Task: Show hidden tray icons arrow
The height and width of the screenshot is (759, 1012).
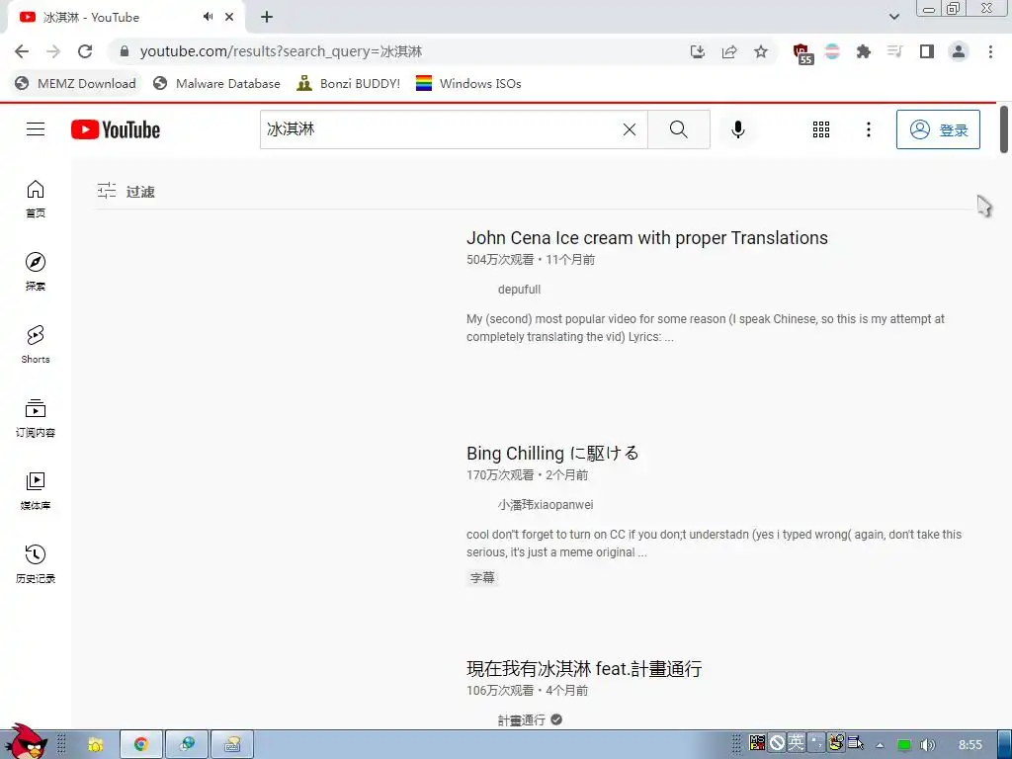Action: (880, 745)
